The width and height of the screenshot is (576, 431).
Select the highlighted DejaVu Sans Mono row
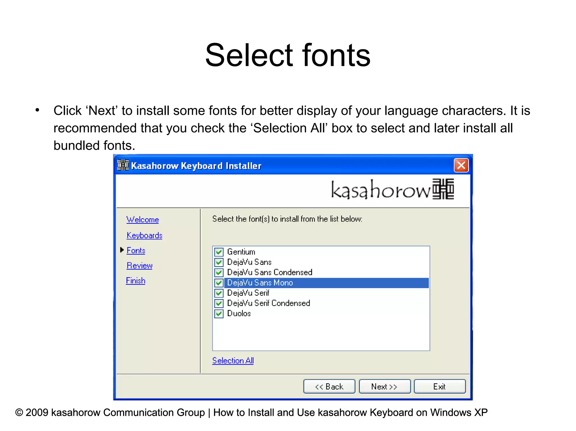coord(326,283)
